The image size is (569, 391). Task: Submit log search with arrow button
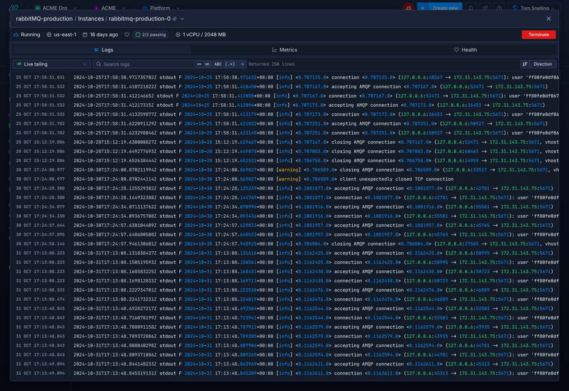pyautogui.click(x=243, y=64)
